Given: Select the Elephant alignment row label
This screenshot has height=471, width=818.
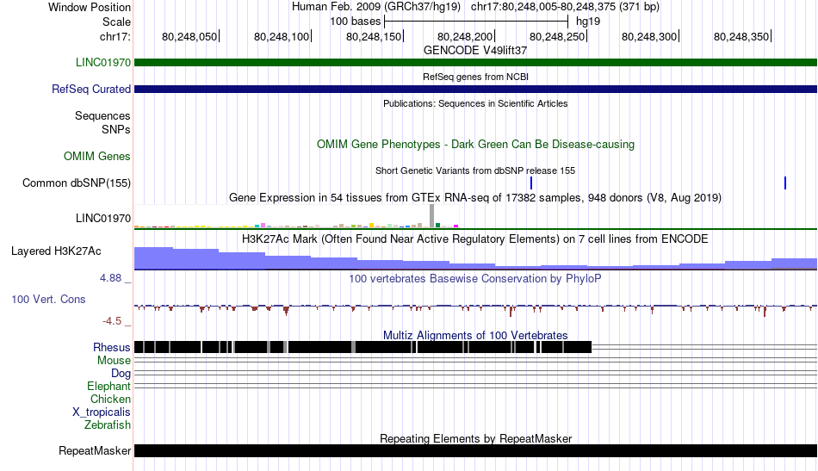Looking at the screenshot, I should click(108, 386).
